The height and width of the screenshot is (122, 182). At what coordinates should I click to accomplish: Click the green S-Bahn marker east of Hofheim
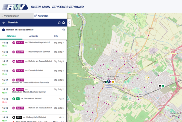(x=163, y=86)
